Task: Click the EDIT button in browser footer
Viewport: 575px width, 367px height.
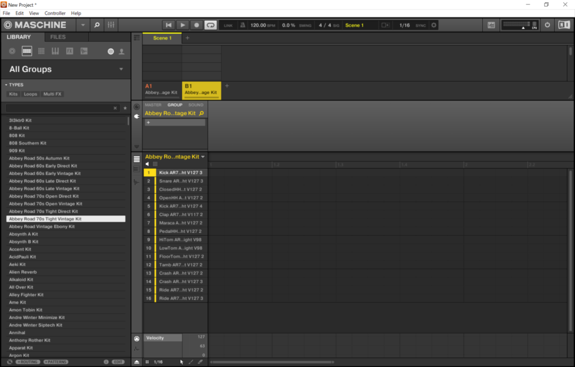Action: click(118, 362)
